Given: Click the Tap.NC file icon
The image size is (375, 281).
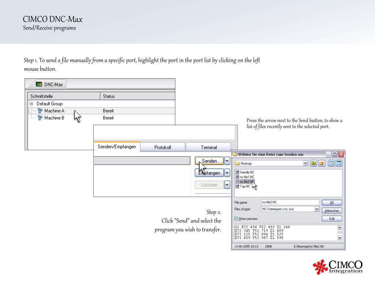Looking at the screenshot, I should coord(237,187).
